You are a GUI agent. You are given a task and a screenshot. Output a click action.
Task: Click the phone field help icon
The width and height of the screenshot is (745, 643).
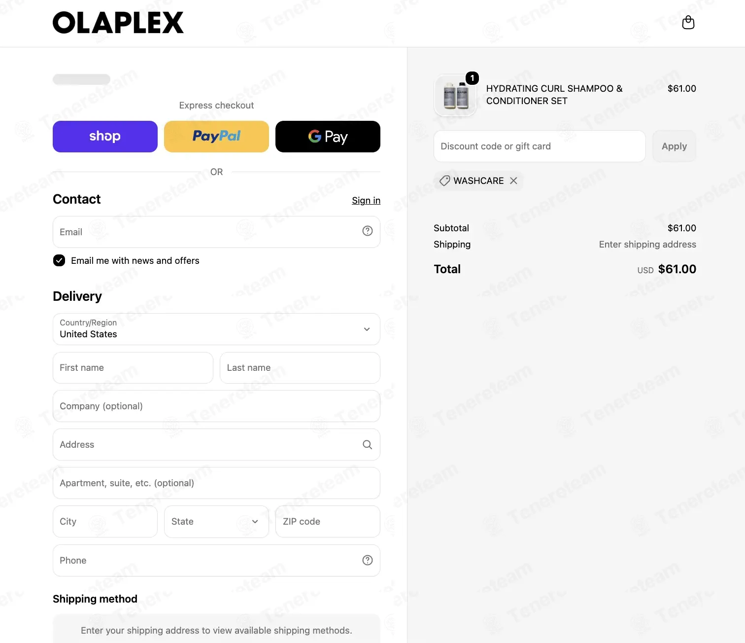(x=368, y=560)
